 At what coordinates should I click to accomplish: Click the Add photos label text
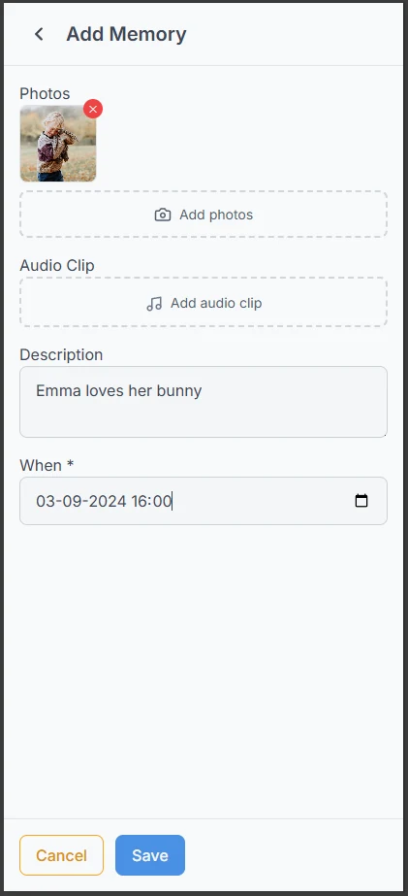tap(216, 215)
